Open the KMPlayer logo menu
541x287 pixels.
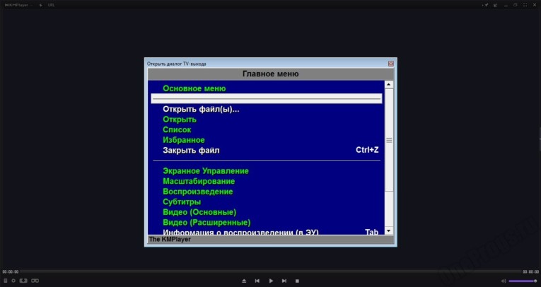coord(16,5)
